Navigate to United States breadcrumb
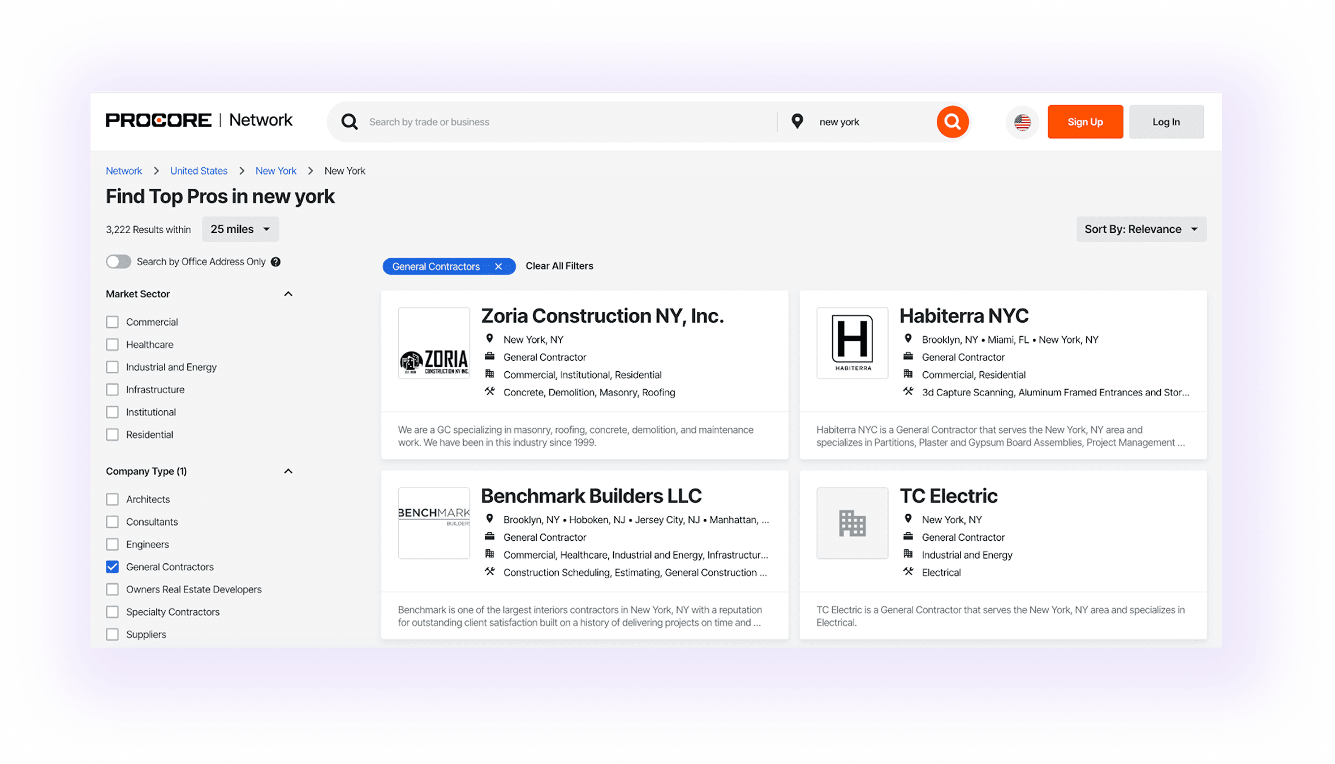Image resolution: width=1335 pixels, height=764 pixels. 199,171
